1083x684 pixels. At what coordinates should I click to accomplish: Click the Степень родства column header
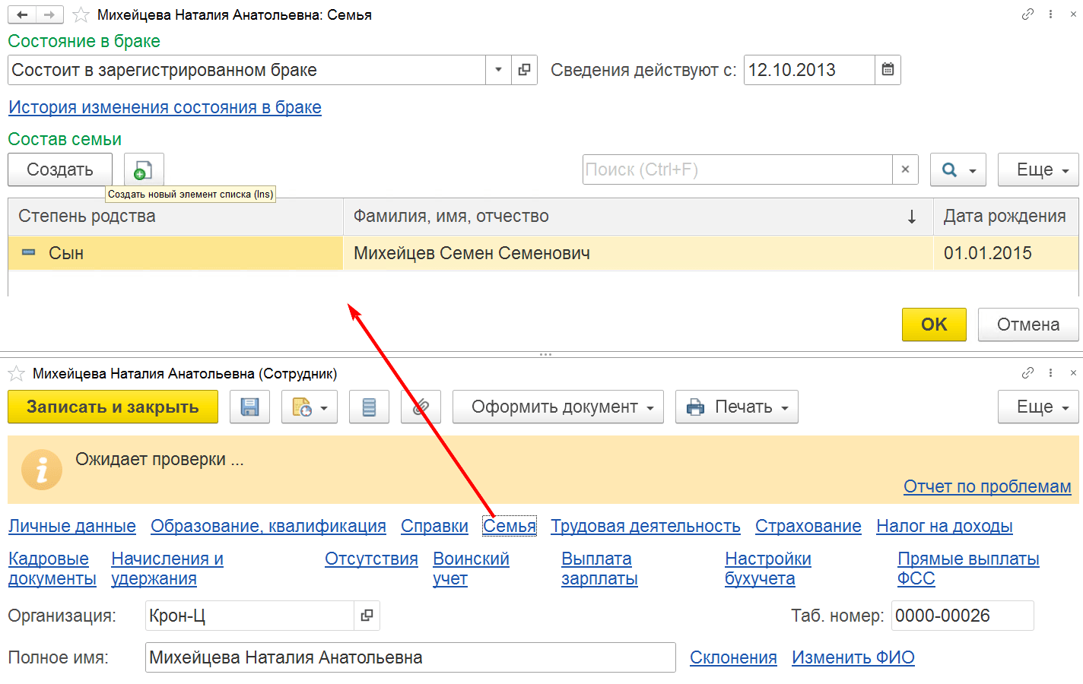point(176,217)
